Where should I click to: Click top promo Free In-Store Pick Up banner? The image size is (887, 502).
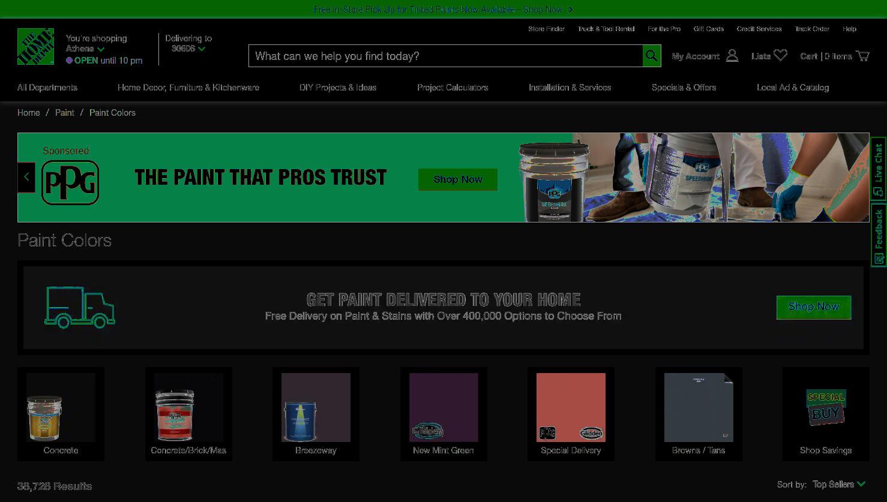click(x=444, y=10)
